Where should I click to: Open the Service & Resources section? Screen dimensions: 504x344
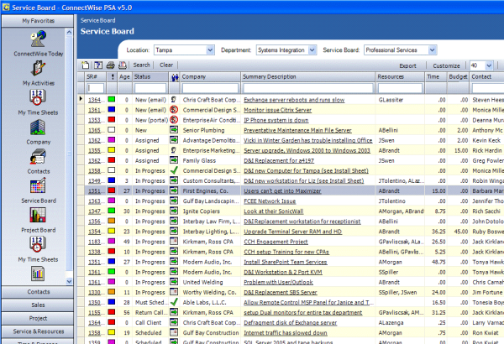click(38, 331)
